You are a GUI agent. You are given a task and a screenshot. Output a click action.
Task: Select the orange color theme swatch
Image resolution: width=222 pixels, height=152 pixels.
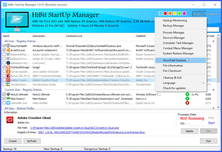[x=170, y=13]
